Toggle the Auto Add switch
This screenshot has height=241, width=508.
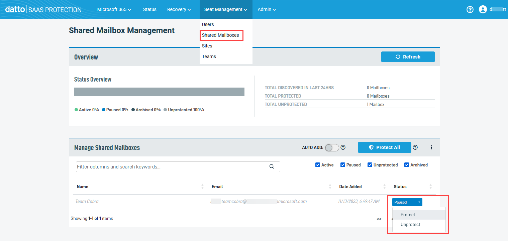click(332, 147)
